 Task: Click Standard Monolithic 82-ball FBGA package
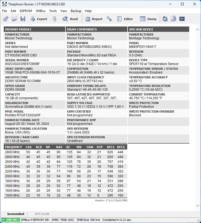[91, 55]
